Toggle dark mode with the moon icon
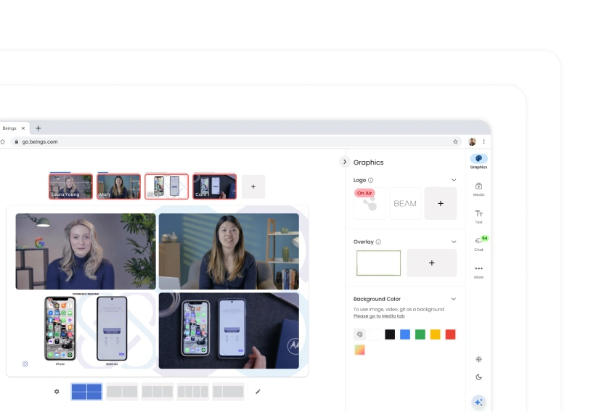This screenshot has height=412, width=612. tap(478, 377)
